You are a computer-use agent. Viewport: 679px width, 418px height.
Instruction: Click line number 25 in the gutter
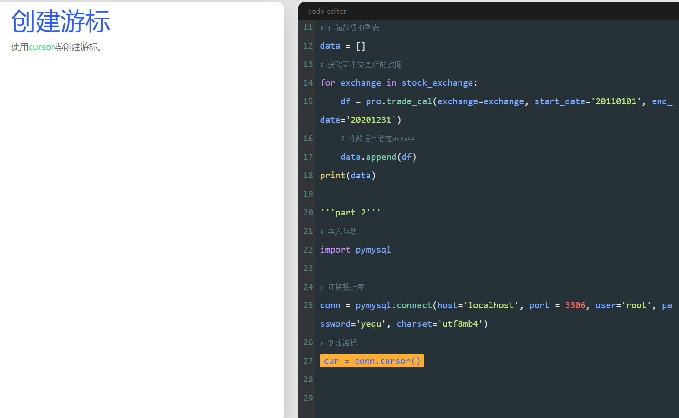tap(308, 305)
